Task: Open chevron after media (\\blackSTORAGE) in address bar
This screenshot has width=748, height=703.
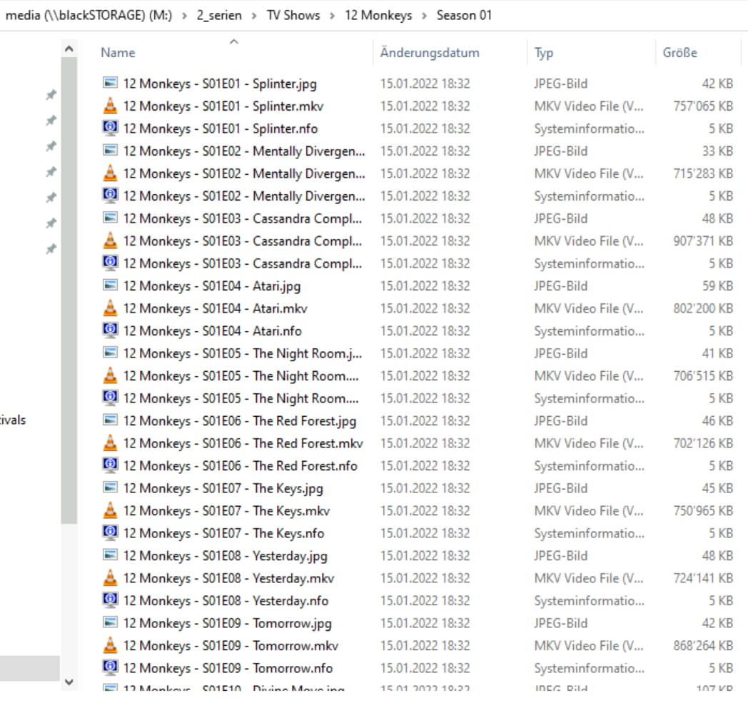Action: 184,16
